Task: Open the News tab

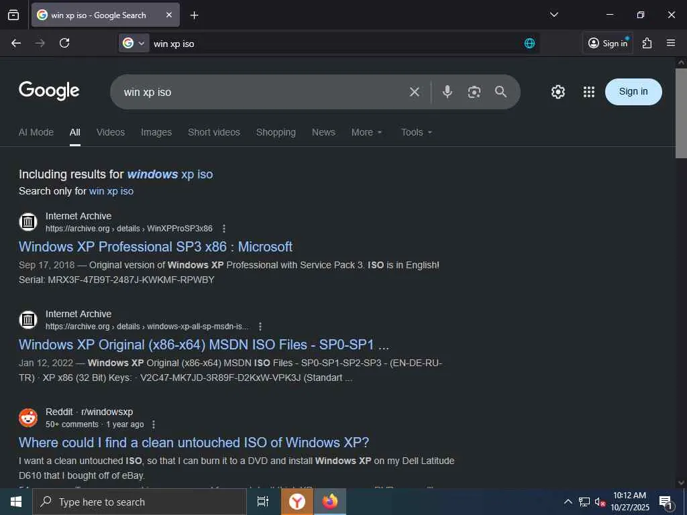Action: (x=323, y=132)
